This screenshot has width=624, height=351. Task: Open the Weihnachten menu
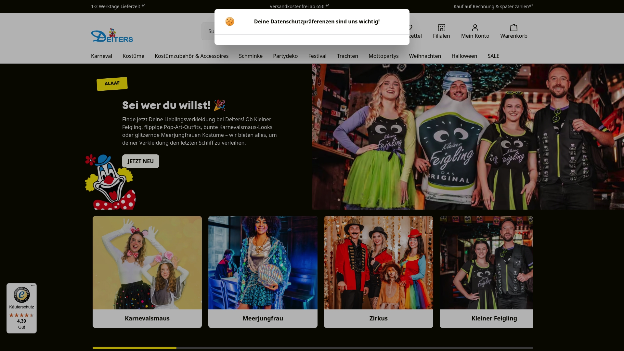pos(425,56)
